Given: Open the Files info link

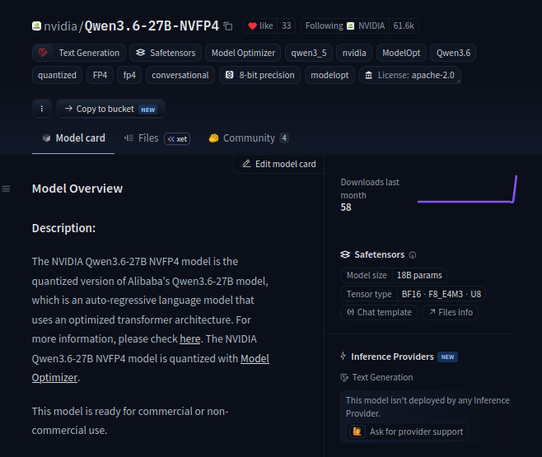Looking at the screenshot, I should (451, 312).
